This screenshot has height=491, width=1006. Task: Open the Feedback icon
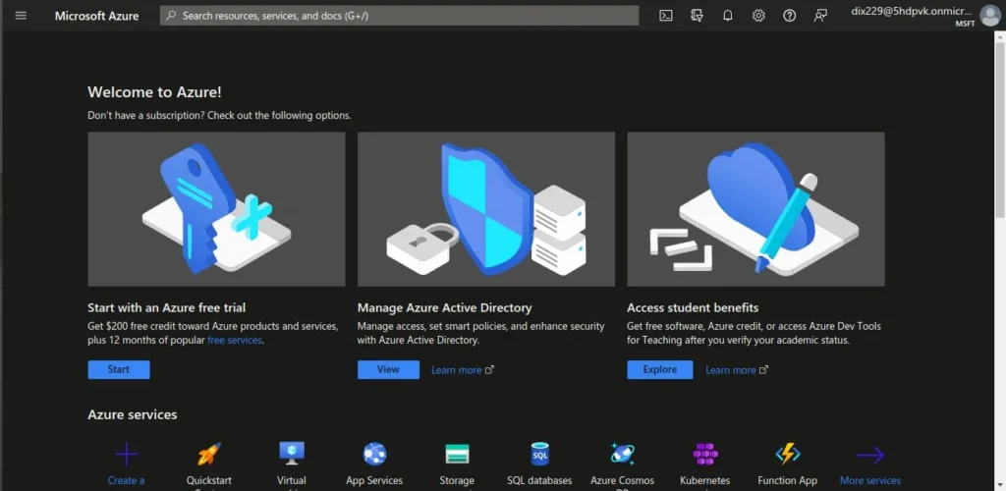coord(820,16)
